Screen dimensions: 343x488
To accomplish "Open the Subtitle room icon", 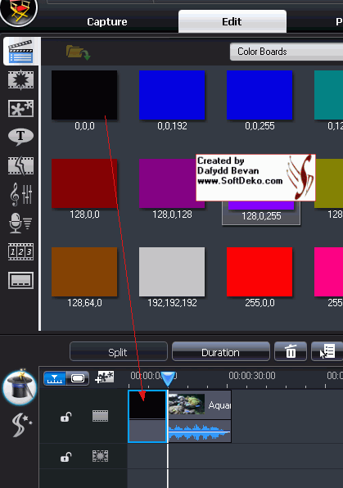I will pos(20,280).
